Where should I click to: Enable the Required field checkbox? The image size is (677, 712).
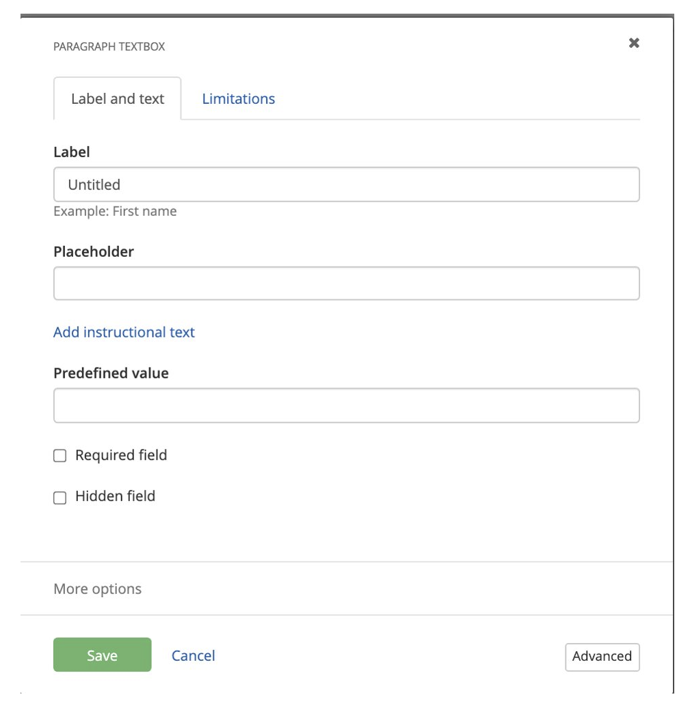coord(60,456)
